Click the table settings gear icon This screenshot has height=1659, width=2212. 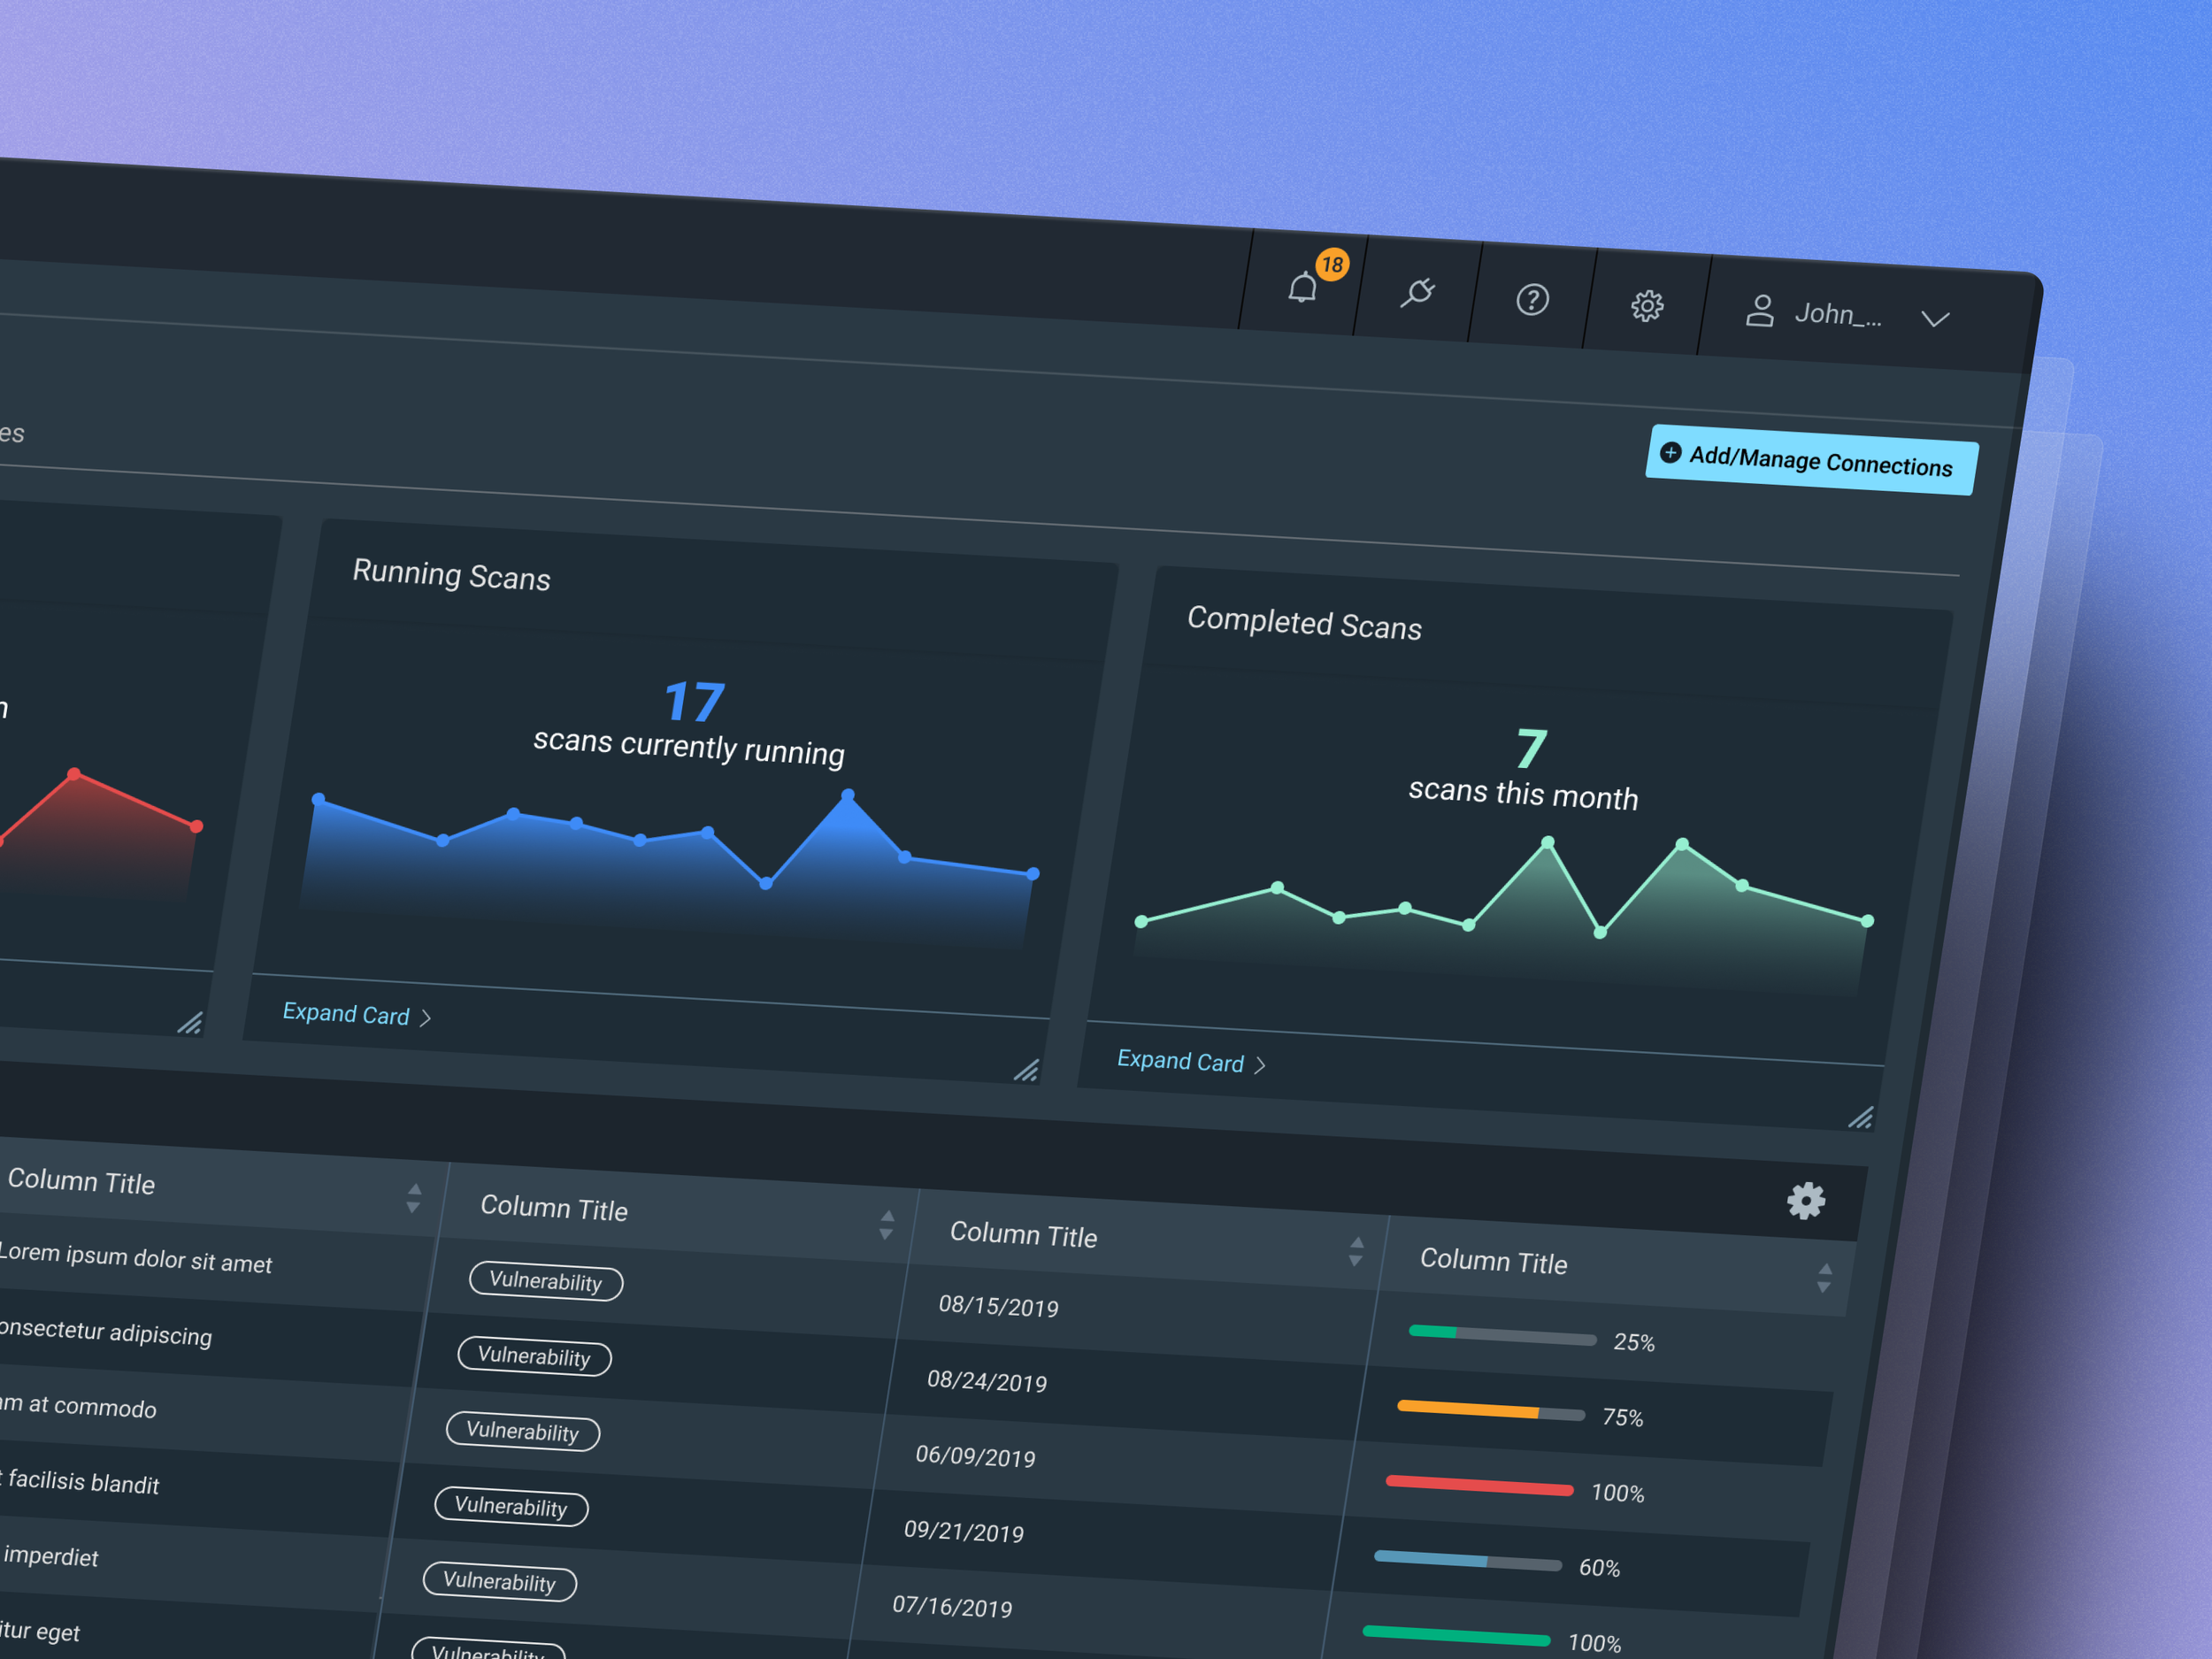[x=1806, y=1200]
